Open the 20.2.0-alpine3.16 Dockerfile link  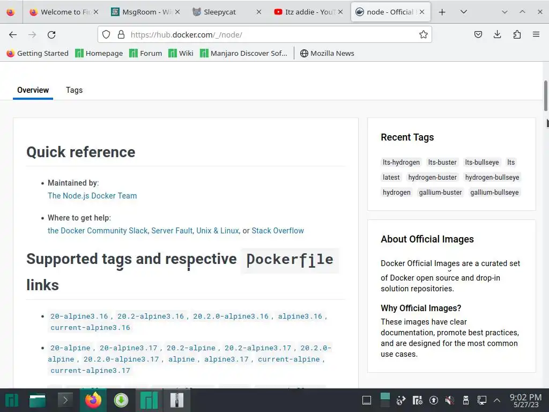(231, 317)
